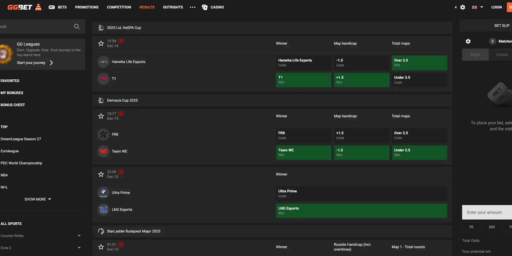Open the OUTRIGHTS menu item
The height and width of the screenshot is (256, 512).
[173, 7]
